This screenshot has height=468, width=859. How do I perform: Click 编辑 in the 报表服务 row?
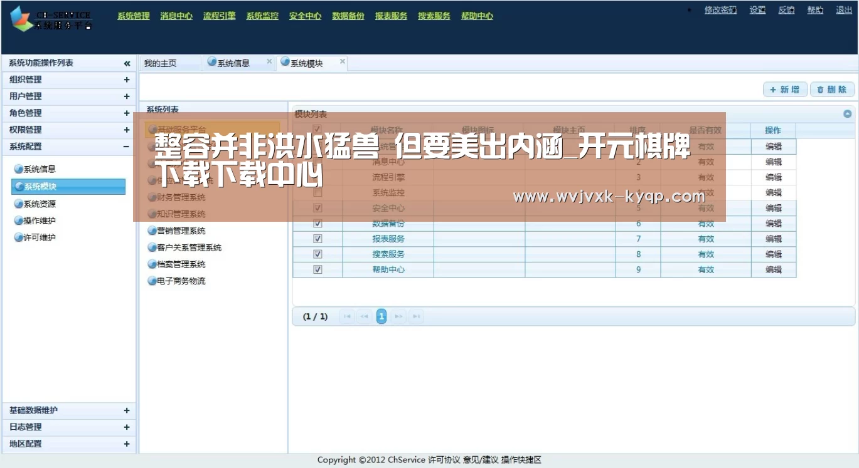tap(774, 239)
